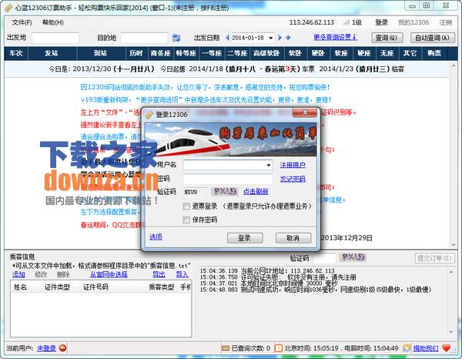Click 删除 passenger link

tap(63, 274)
